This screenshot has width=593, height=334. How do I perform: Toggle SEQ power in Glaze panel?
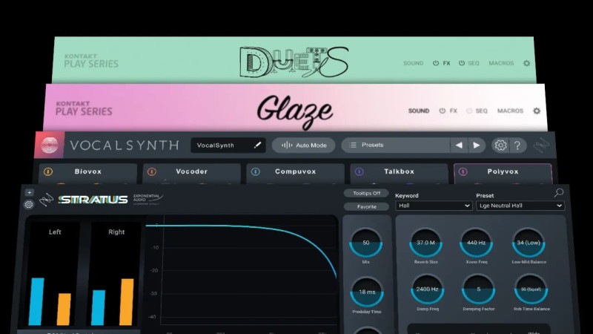[469, 111]
